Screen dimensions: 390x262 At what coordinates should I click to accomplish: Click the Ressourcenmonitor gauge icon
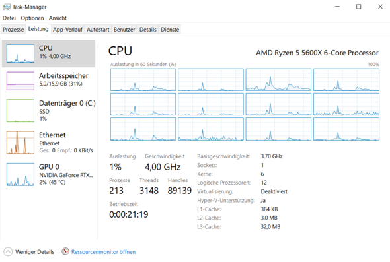(65, 251)
